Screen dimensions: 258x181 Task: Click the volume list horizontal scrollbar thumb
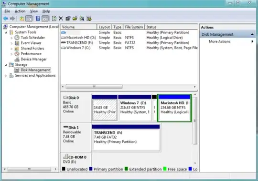(x=94, y=87)
